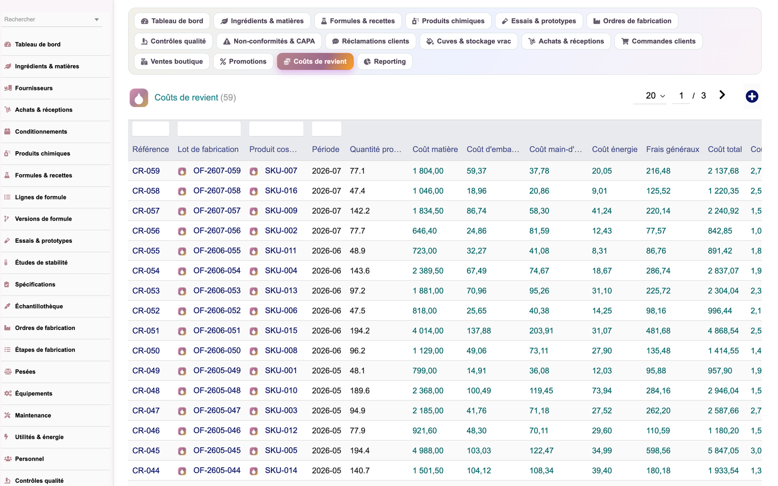Sort by Coût énergie column header
Screen dimensions: 778x486
(614, 149)
